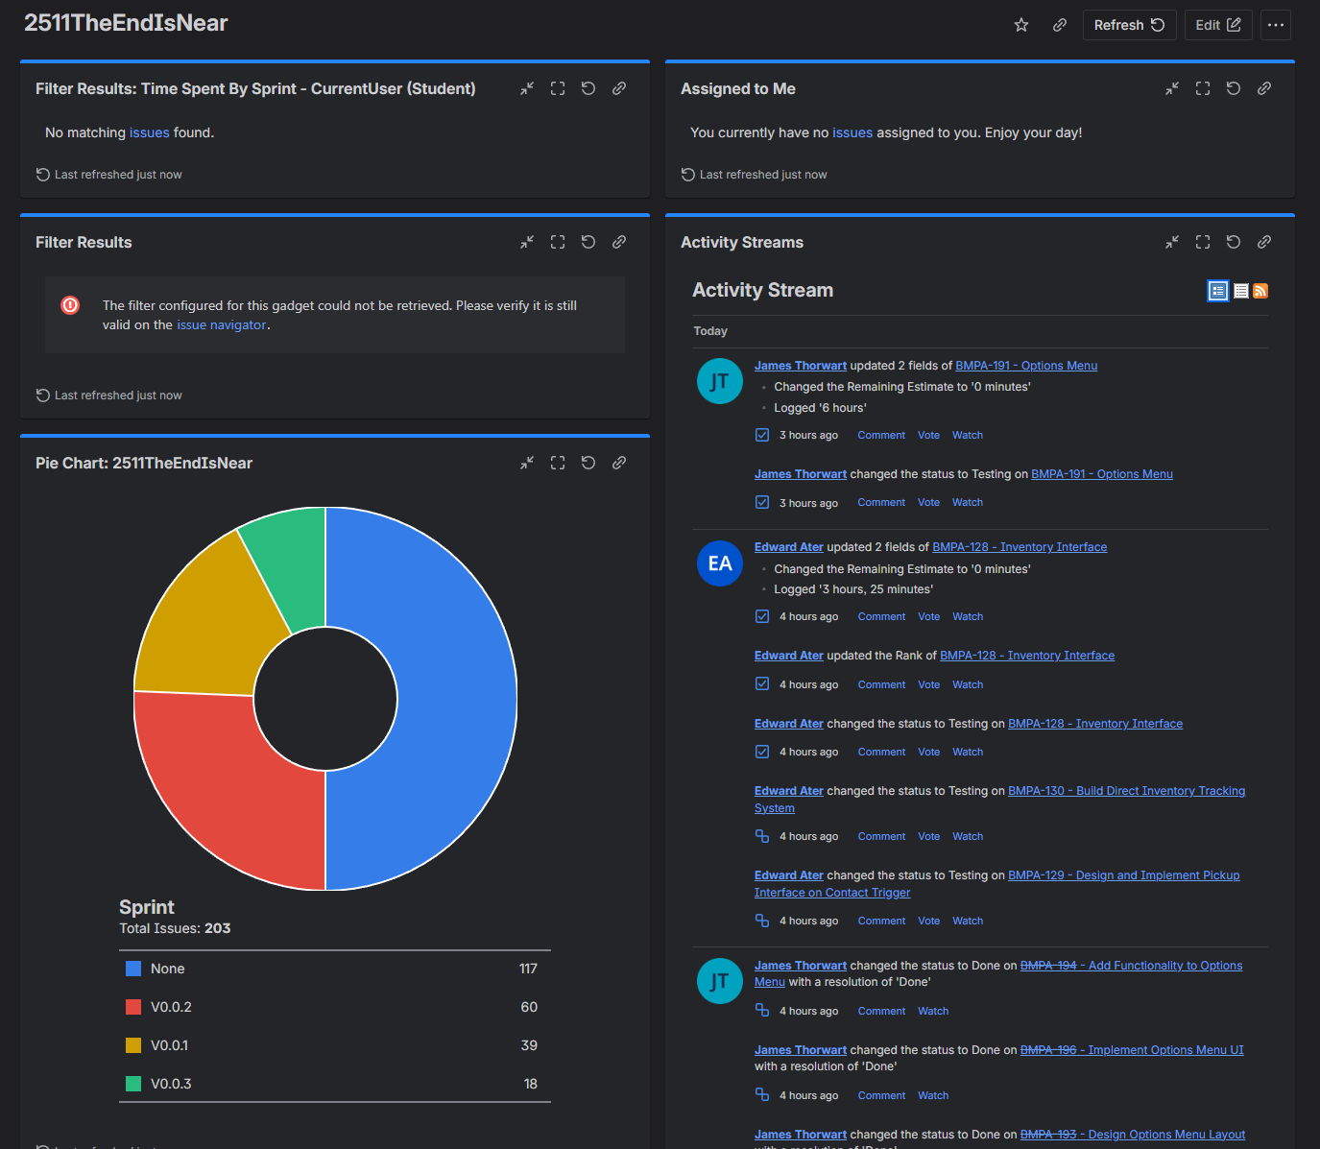
Task: Click the Edit dashboard button
Action: pos(1218,25)
